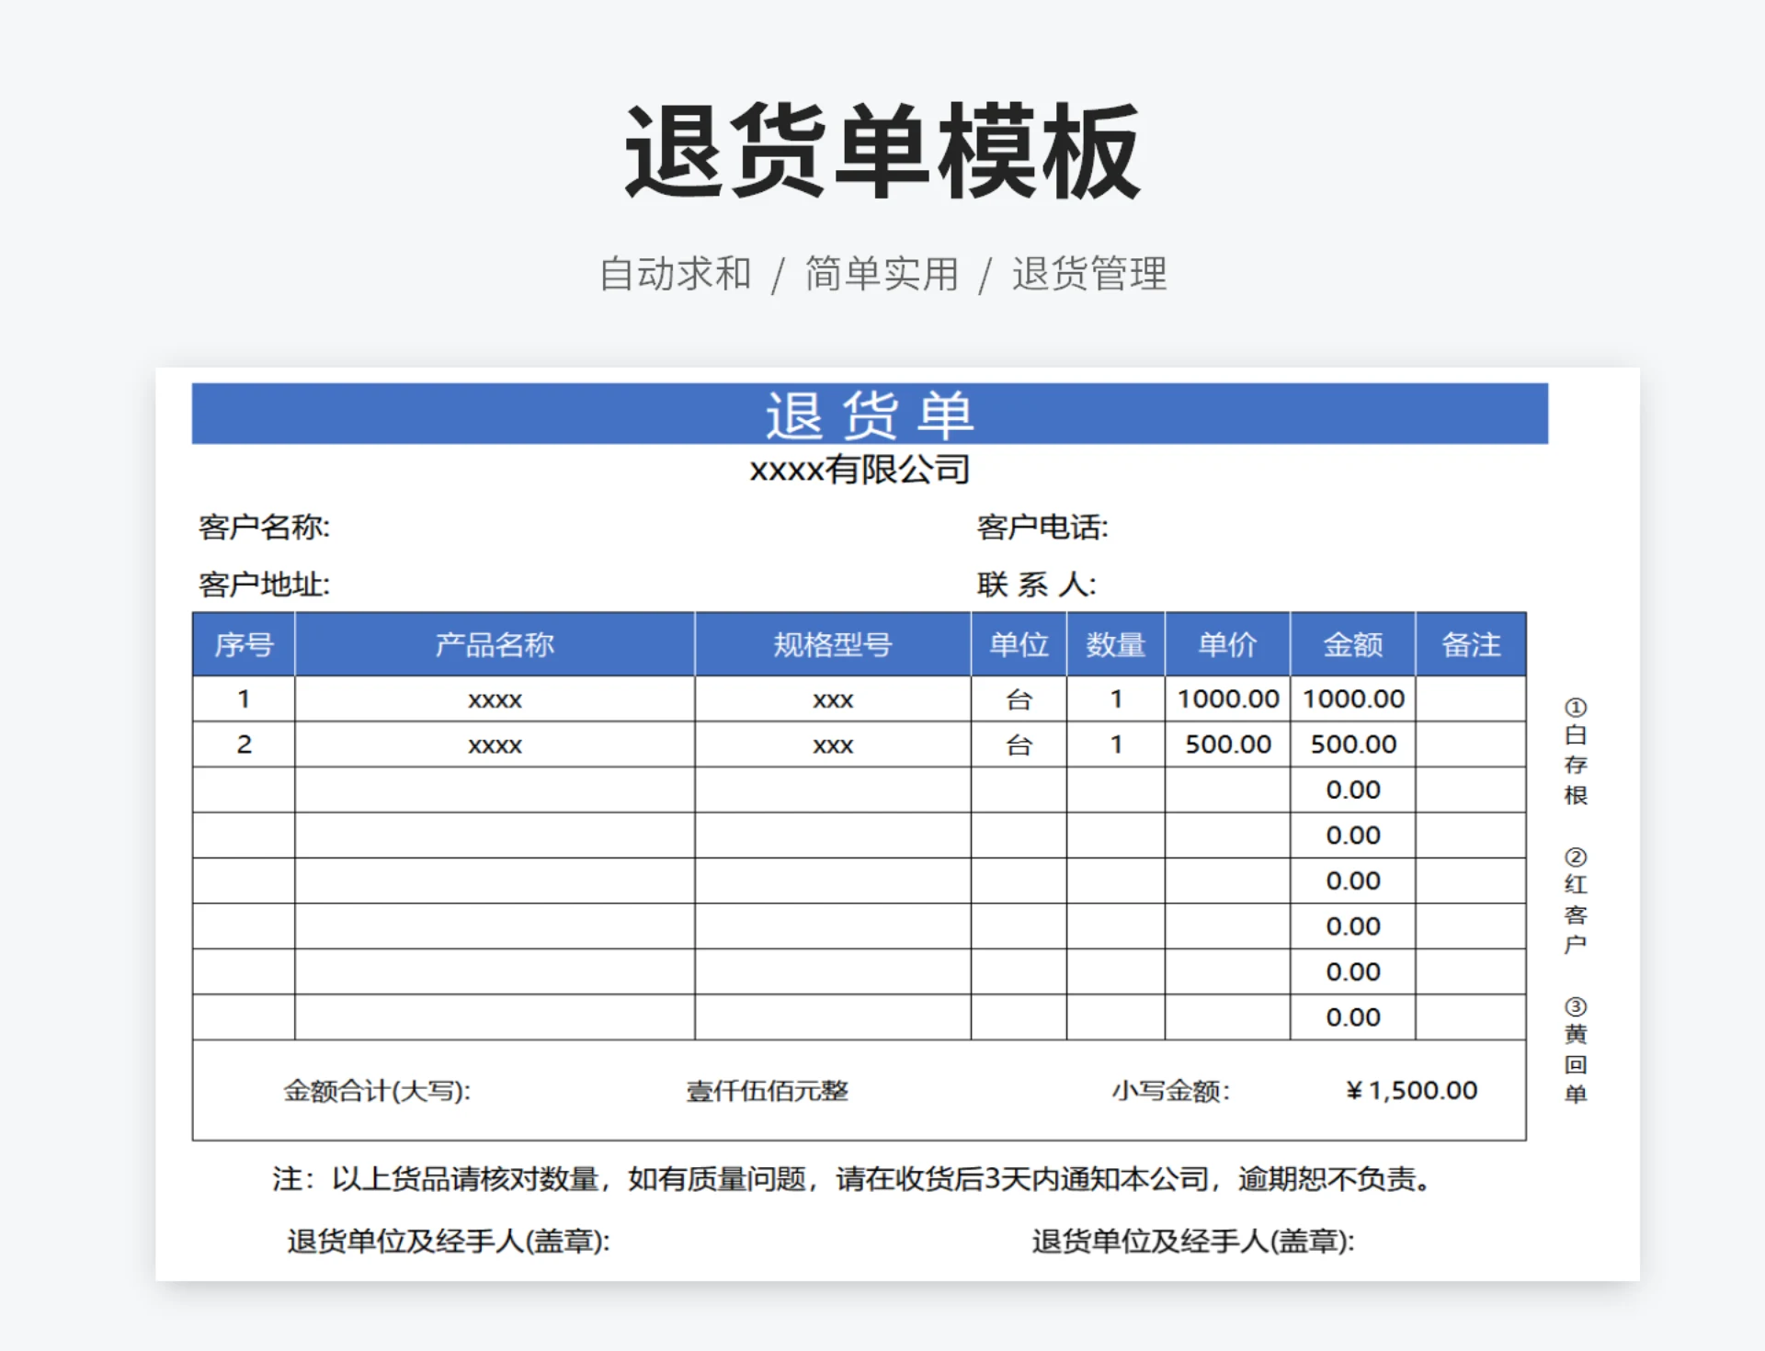Select the 备注 column header

pyautogui.click(x=1470, y=644)
